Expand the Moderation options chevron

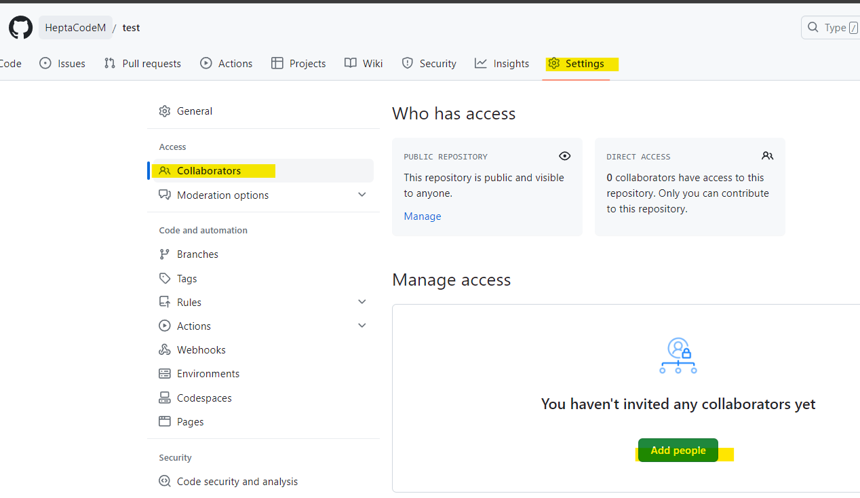click(x=362, y=195)
